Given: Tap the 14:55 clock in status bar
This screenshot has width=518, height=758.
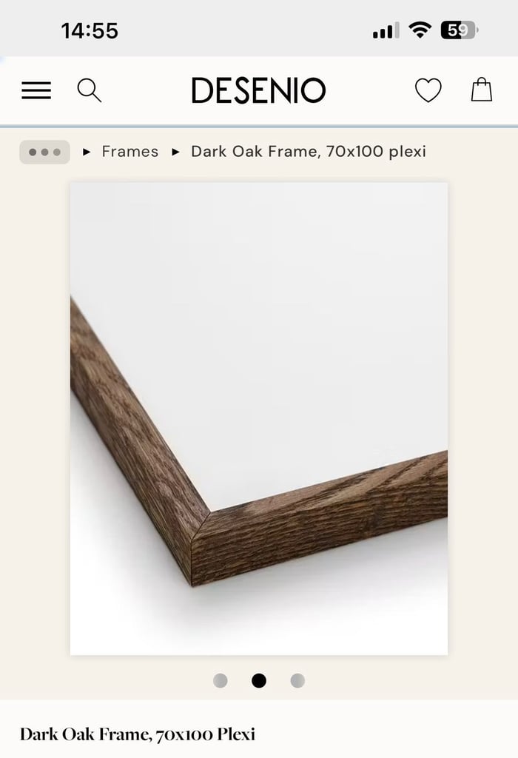Looking at the screenshot, I should click(90, 31).
